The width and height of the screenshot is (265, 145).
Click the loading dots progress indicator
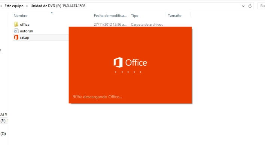(x=128, y=72)
